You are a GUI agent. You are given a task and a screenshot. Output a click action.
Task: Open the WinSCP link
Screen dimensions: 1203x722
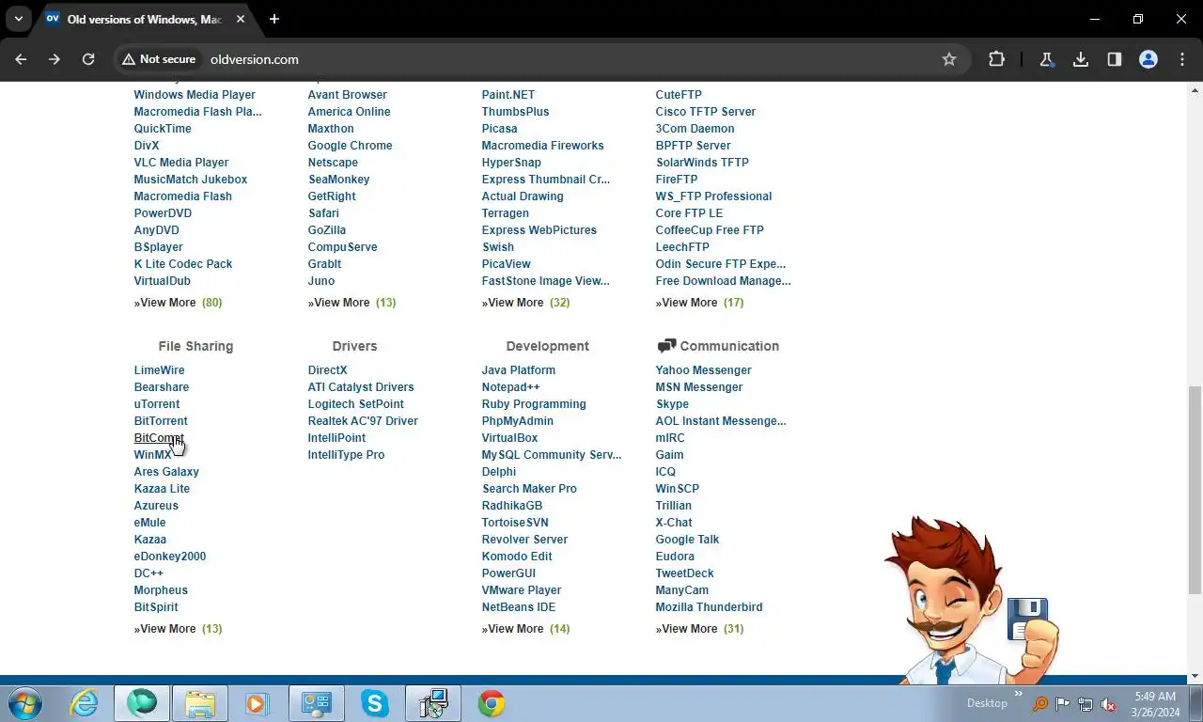(677, 489)
